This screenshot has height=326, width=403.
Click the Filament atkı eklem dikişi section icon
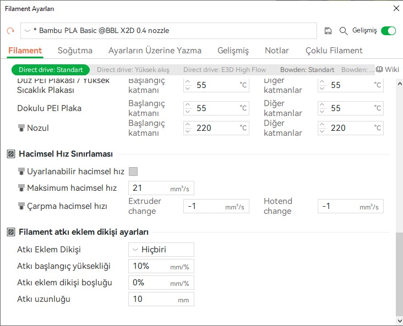coord(11,232)
